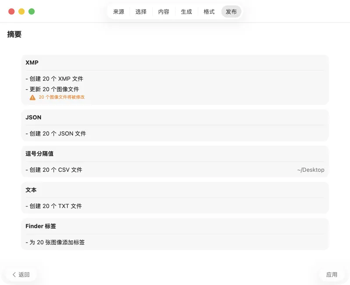Click the 20 个图像文件将被修改 warning text
The width and height of the screenshot is (350, 285).
(x=62, y=97)
